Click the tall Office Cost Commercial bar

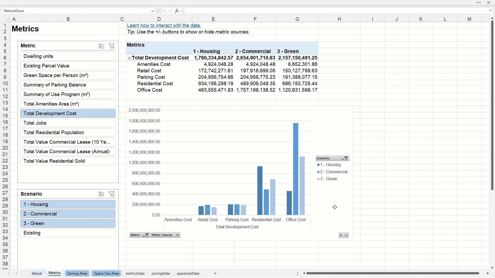296,169
